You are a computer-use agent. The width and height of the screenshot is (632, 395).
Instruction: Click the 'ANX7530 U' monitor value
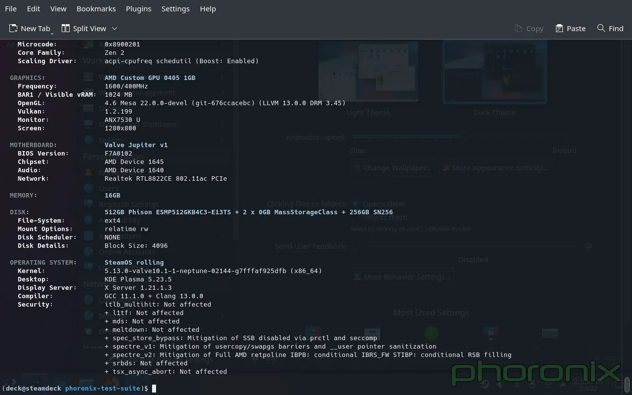point(122,120)
